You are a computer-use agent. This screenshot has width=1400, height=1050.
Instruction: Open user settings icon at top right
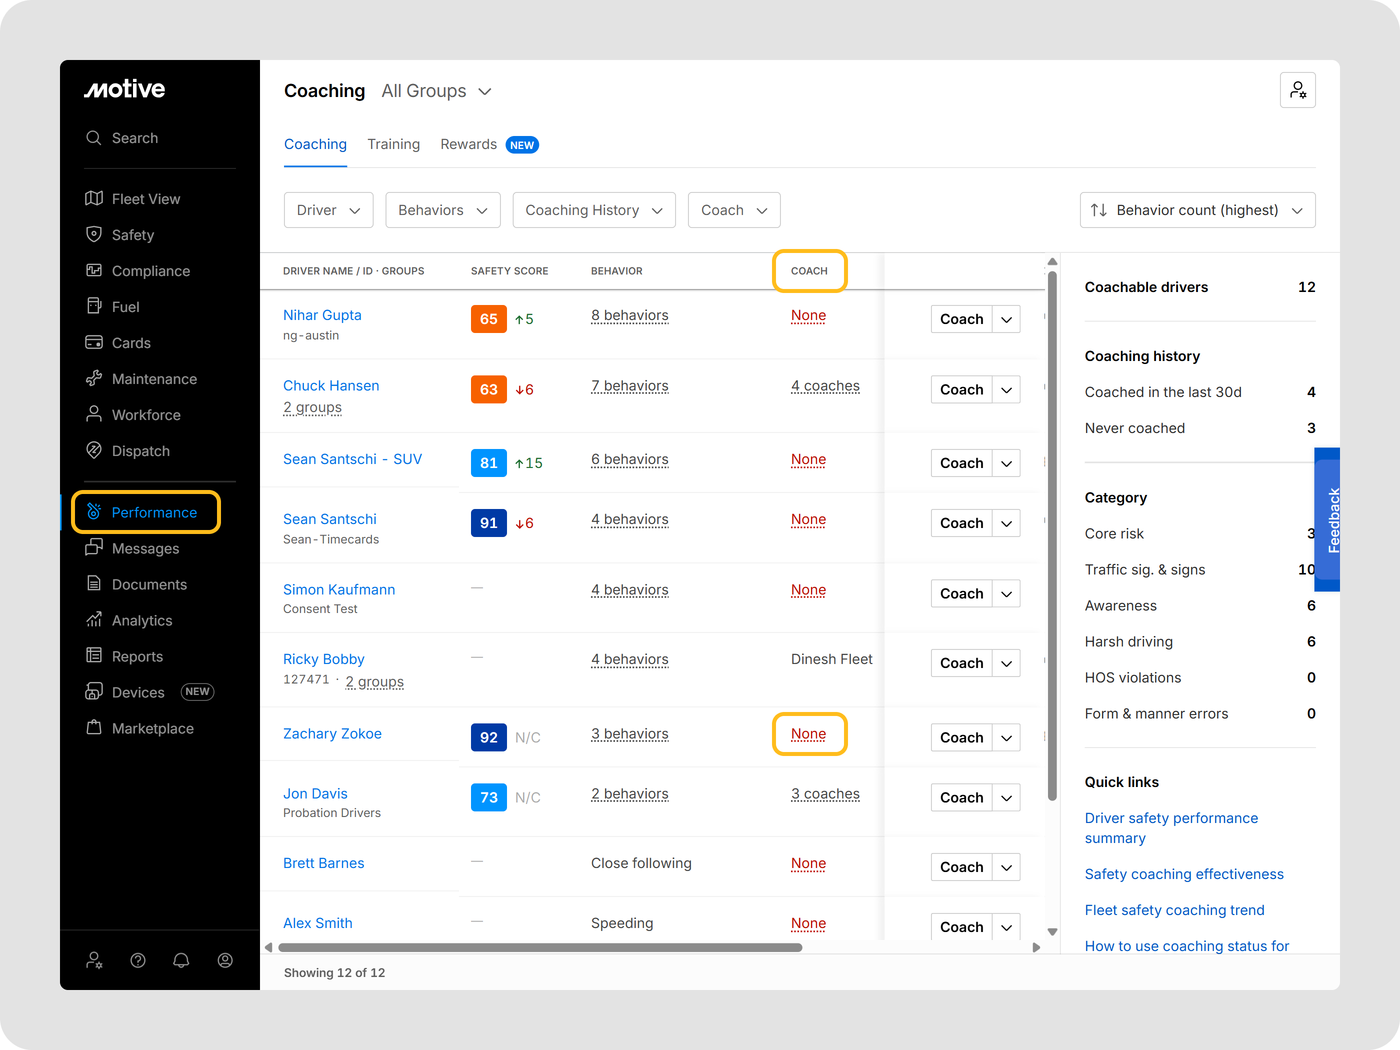pyautogui.click(x=1297, y=90)
